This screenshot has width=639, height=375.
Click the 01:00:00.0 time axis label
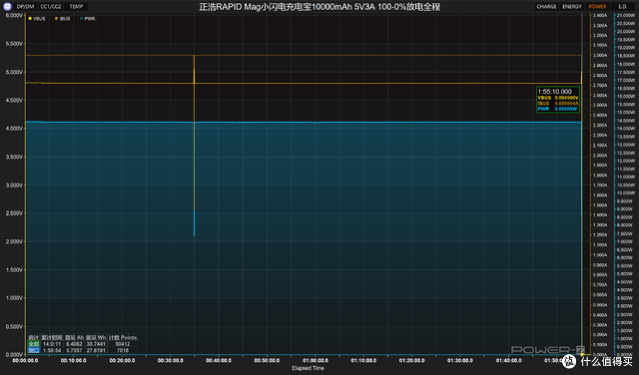tap(315, 360)
